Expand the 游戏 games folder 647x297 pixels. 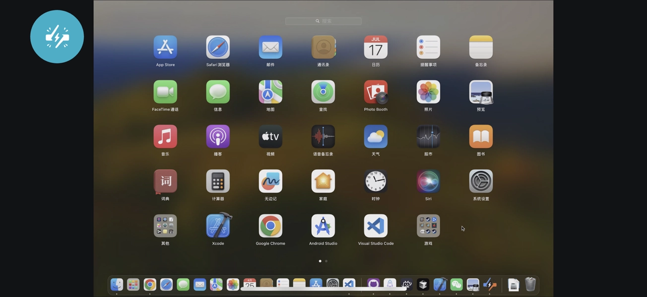428,226
